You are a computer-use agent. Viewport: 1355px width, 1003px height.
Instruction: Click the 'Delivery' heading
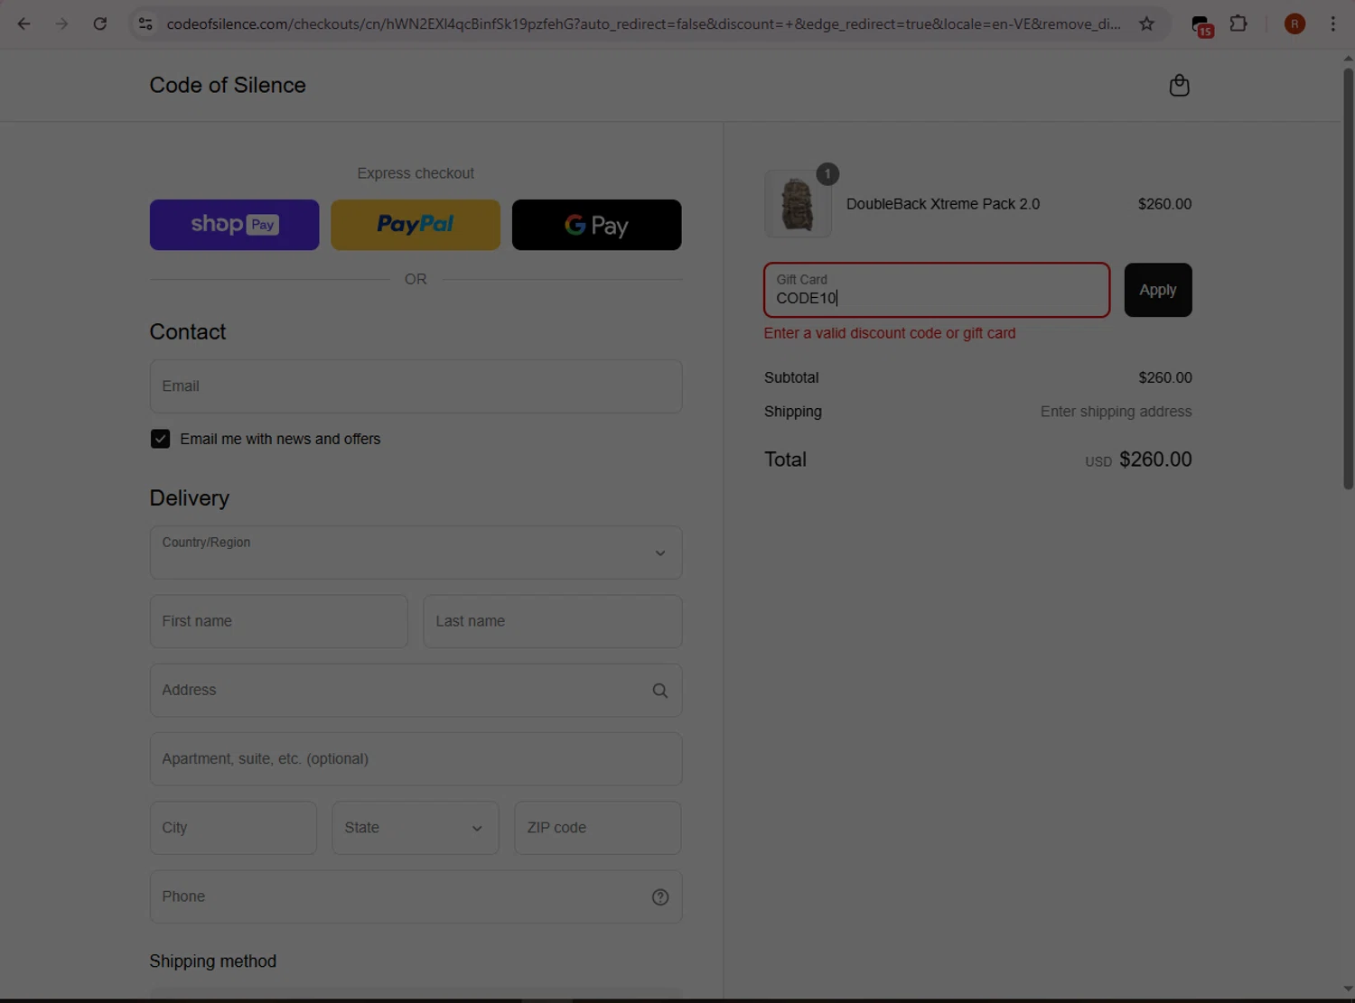tap(190, 498)
